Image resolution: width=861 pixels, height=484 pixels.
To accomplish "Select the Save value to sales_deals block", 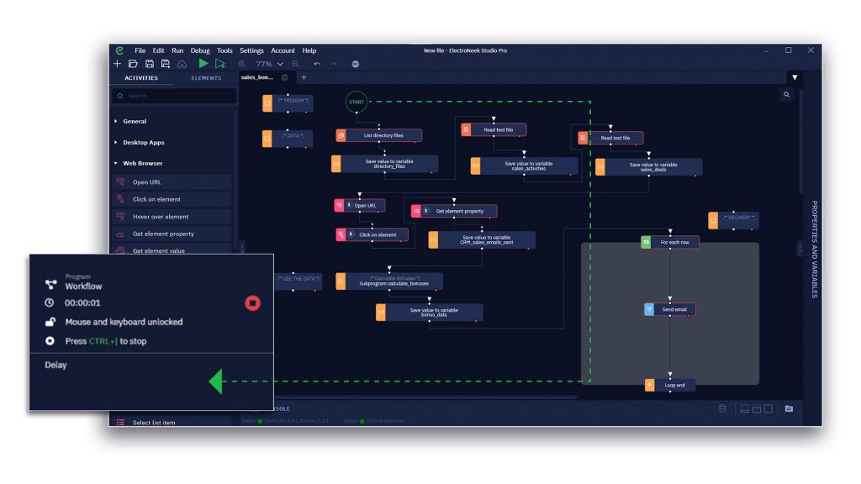I will click(x=648, y=167).
